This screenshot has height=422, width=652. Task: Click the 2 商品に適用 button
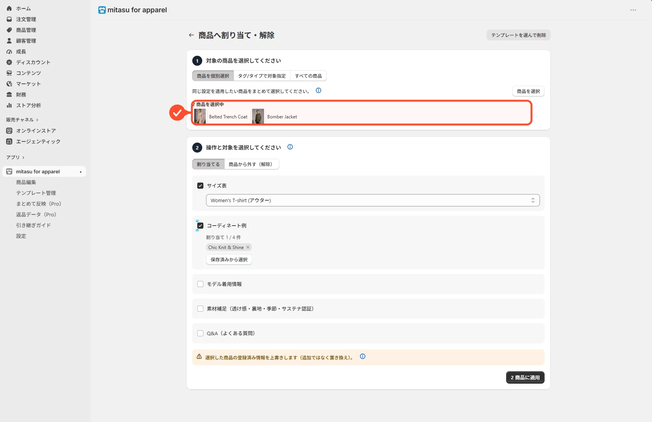(x=525, y=378)
